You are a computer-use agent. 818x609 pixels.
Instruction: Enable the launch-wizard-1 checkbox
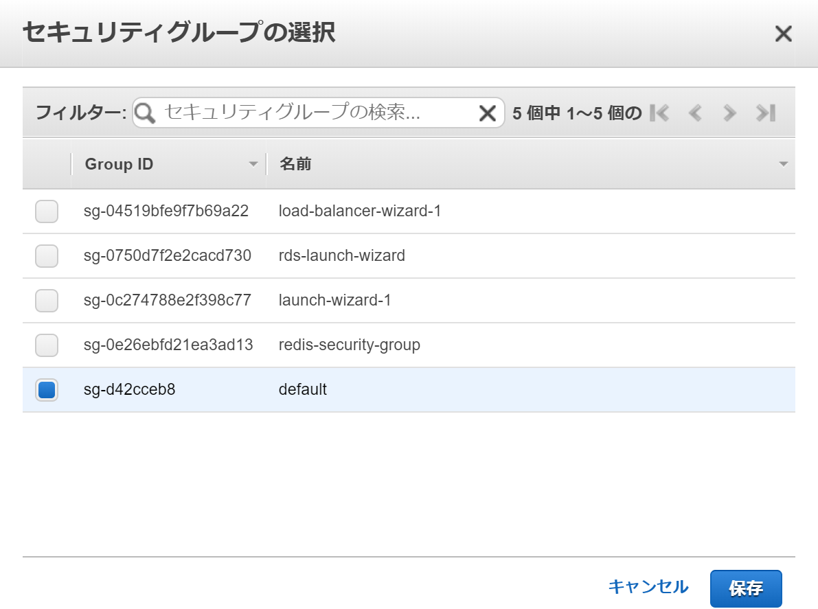click(x=47, y=301)
